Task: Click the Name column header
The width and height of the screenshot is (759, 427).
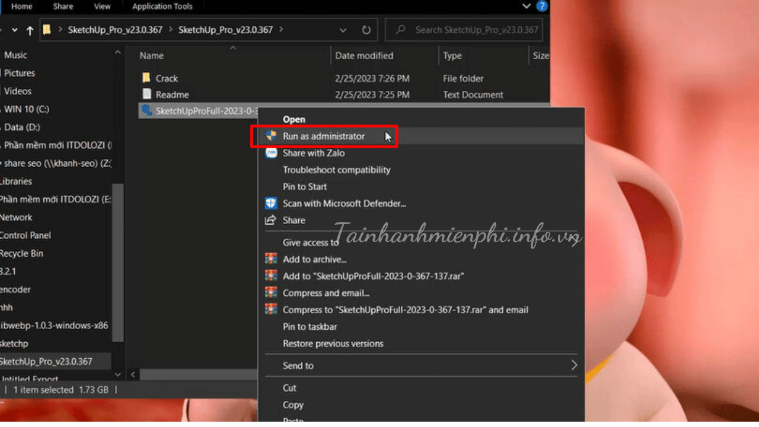Action: point(152,56)
